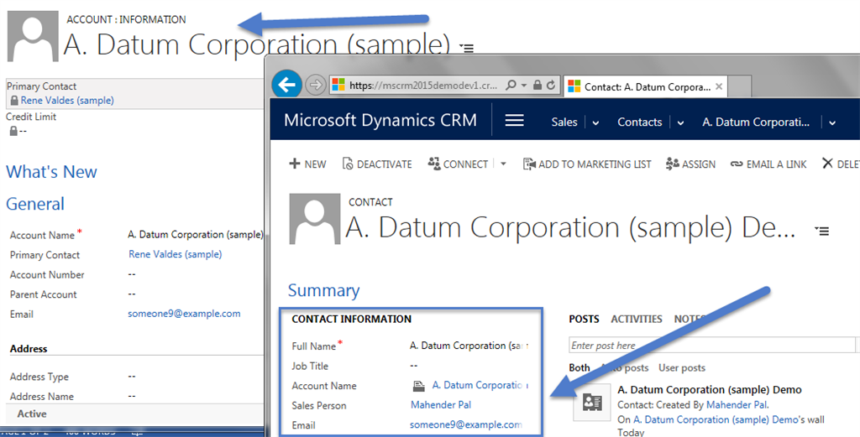
Task: Expand the Contacts navigation dropdown chevron
Action: [679, 122]
